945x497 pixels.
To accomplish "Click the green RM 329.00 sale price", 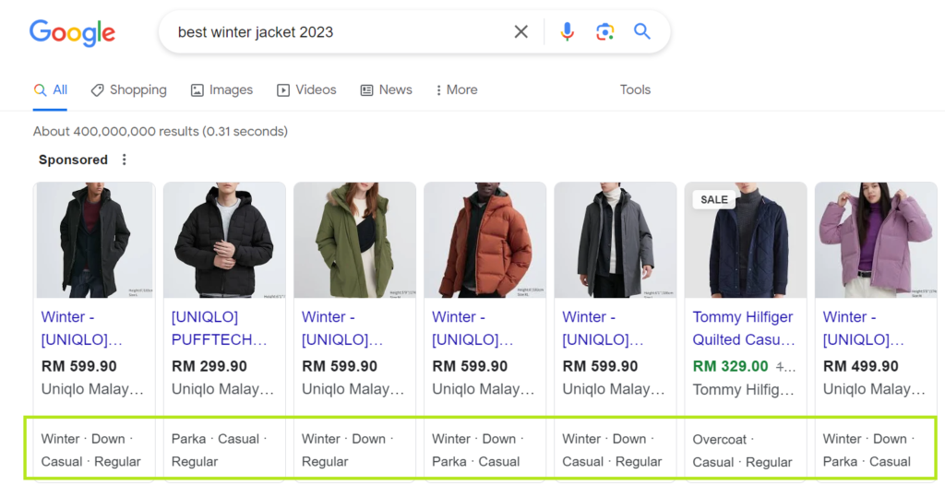I will point(731,366).
